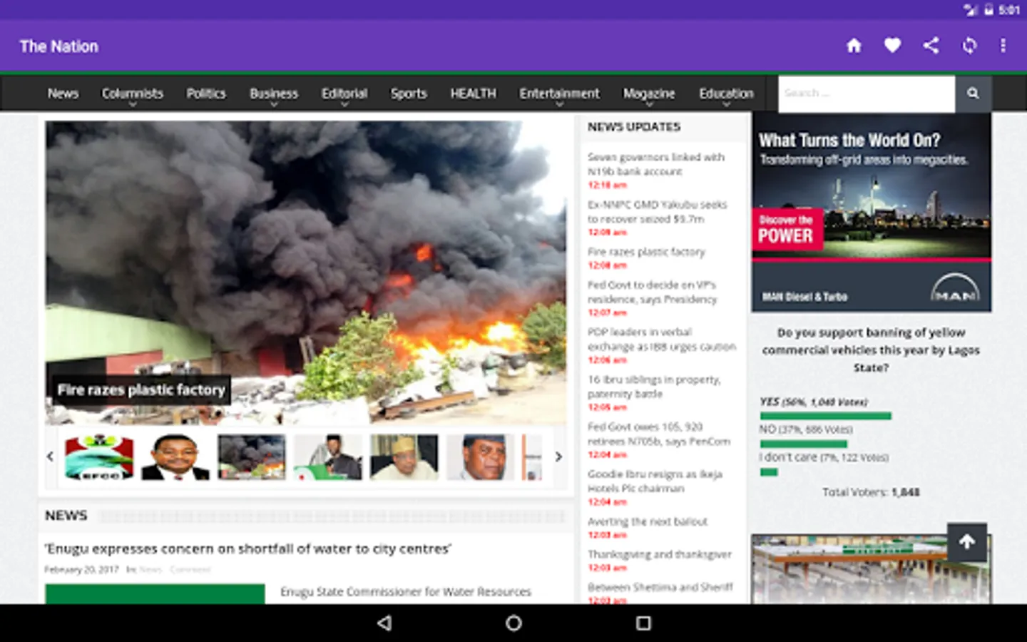Viewport: 1027px width, 642px height.
Task: Advance the carousel with the right arrow
Action: click(x=559, y=457)
